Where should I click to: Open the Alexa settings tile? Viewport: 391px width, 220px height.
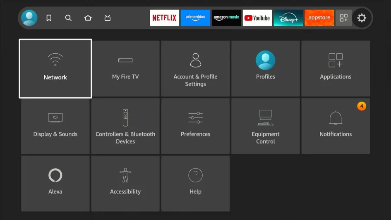[x=55, y=184]
